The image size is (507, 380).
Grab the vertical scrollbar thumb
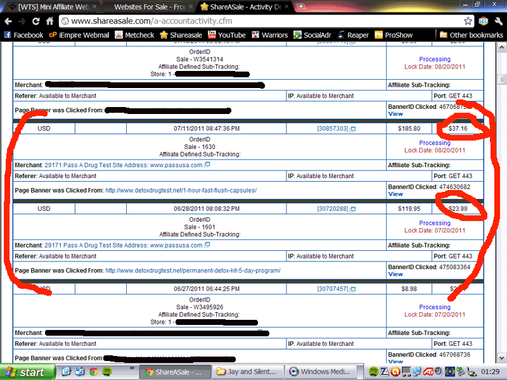(501, 80)
